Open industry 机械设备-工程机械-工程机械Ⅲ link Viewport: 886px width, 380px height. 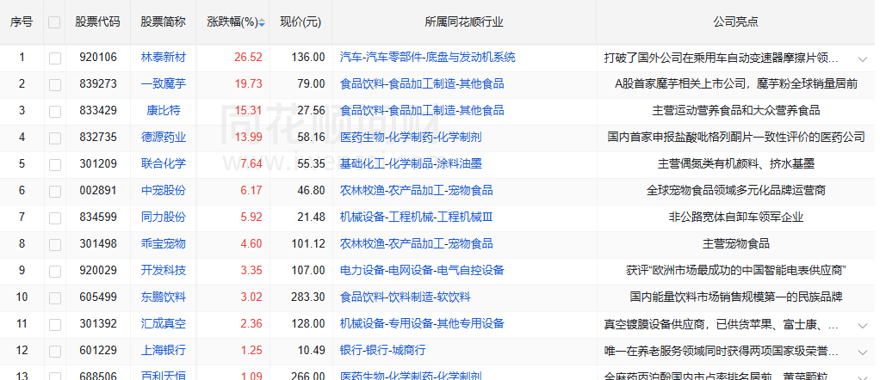tap(417, 217)
